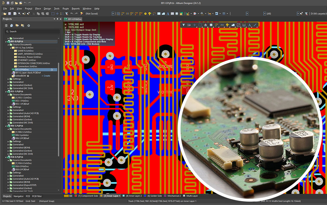Collapse the 891-0.PrjPcb project tree
The image size is (327, 205).
(6, 42)
